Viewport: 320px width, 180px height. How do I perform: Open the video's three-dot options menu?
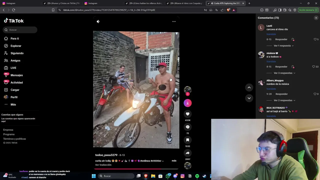point(174,21)
